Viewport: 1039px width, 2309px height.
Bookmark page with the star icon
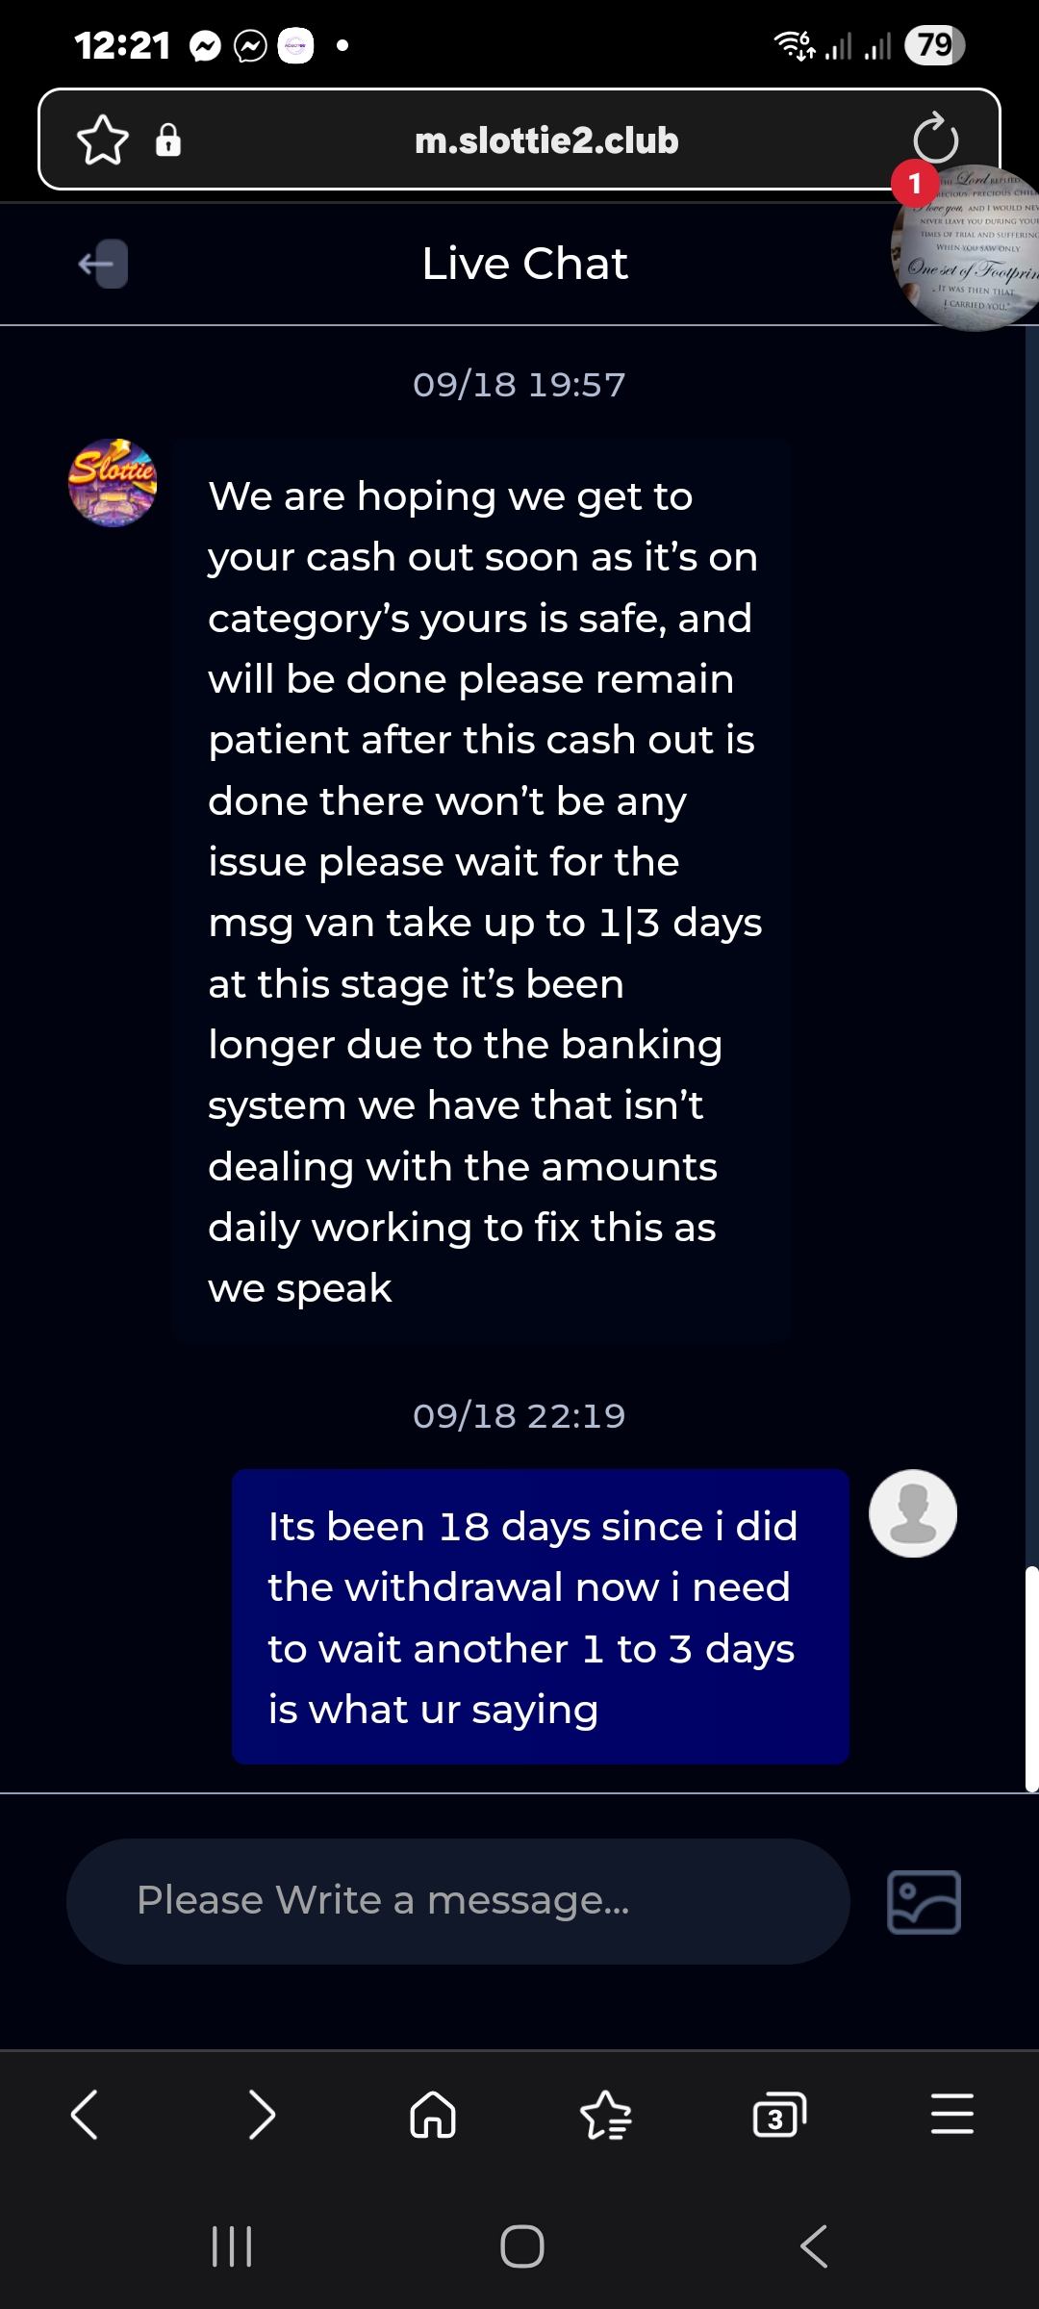click(x=103, y=140)
